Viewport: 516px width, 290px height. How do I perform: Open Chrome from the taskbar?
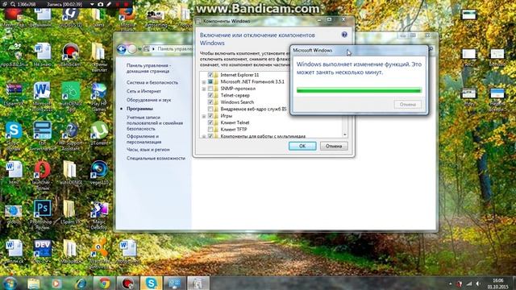(105, 283)
